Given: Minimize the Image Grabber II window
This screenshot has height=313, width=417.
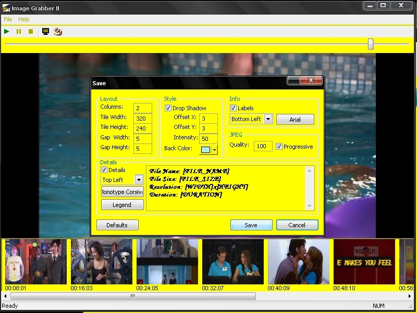Looking at the screenshot, I should [370, 5].
